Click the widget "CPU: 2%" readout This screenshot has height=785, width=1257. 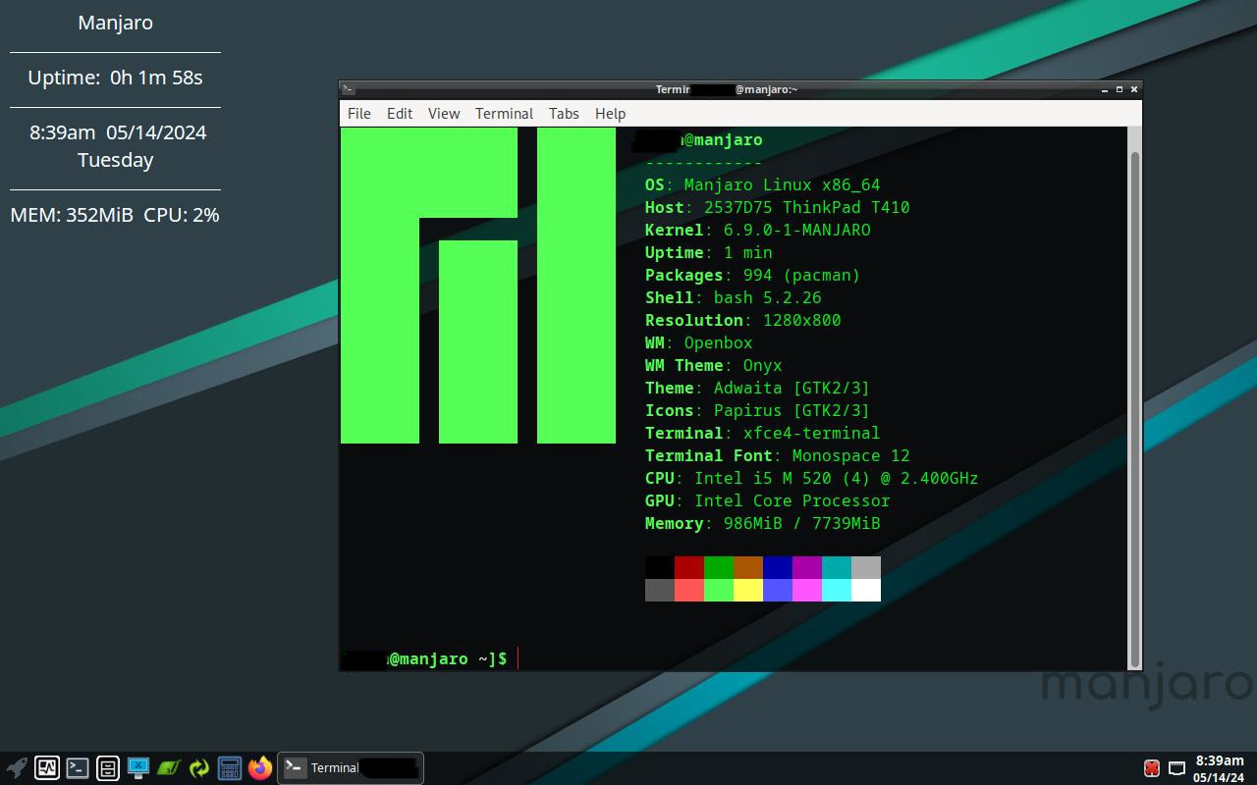(182, 215)
